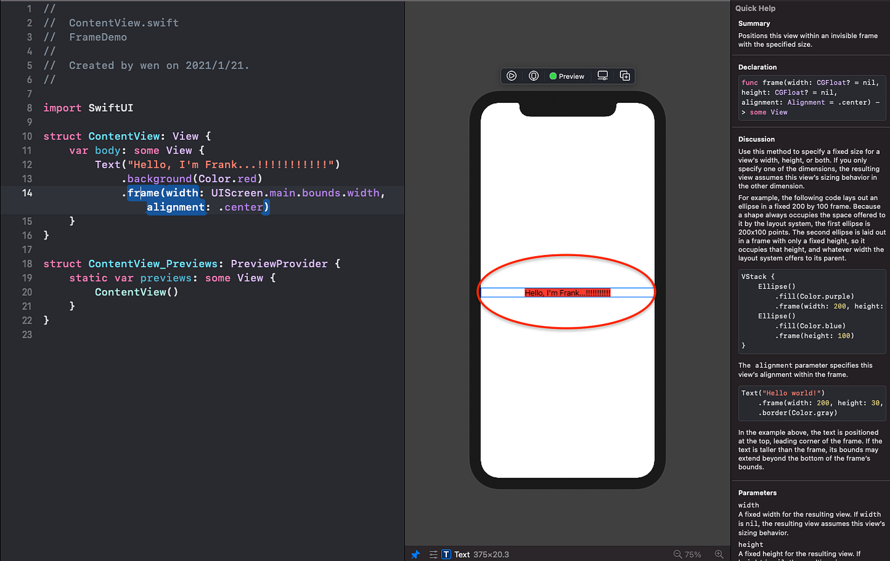Select the pin icon in status bar

tap(416, 554)
